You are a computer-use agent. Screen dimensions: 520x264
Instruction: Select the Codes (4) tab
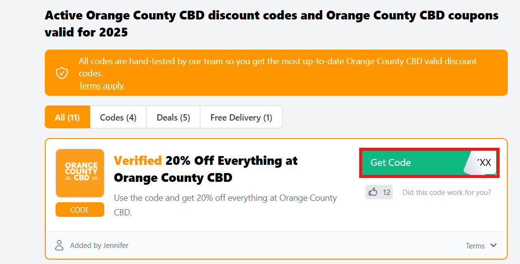click(x=118, y=117)
